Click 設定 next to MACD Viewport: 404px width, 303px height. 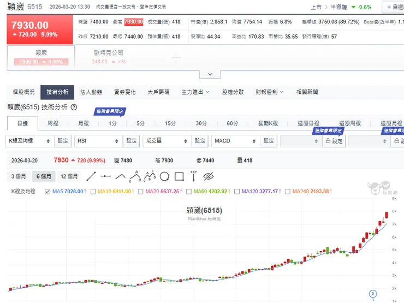pos(269,141)
